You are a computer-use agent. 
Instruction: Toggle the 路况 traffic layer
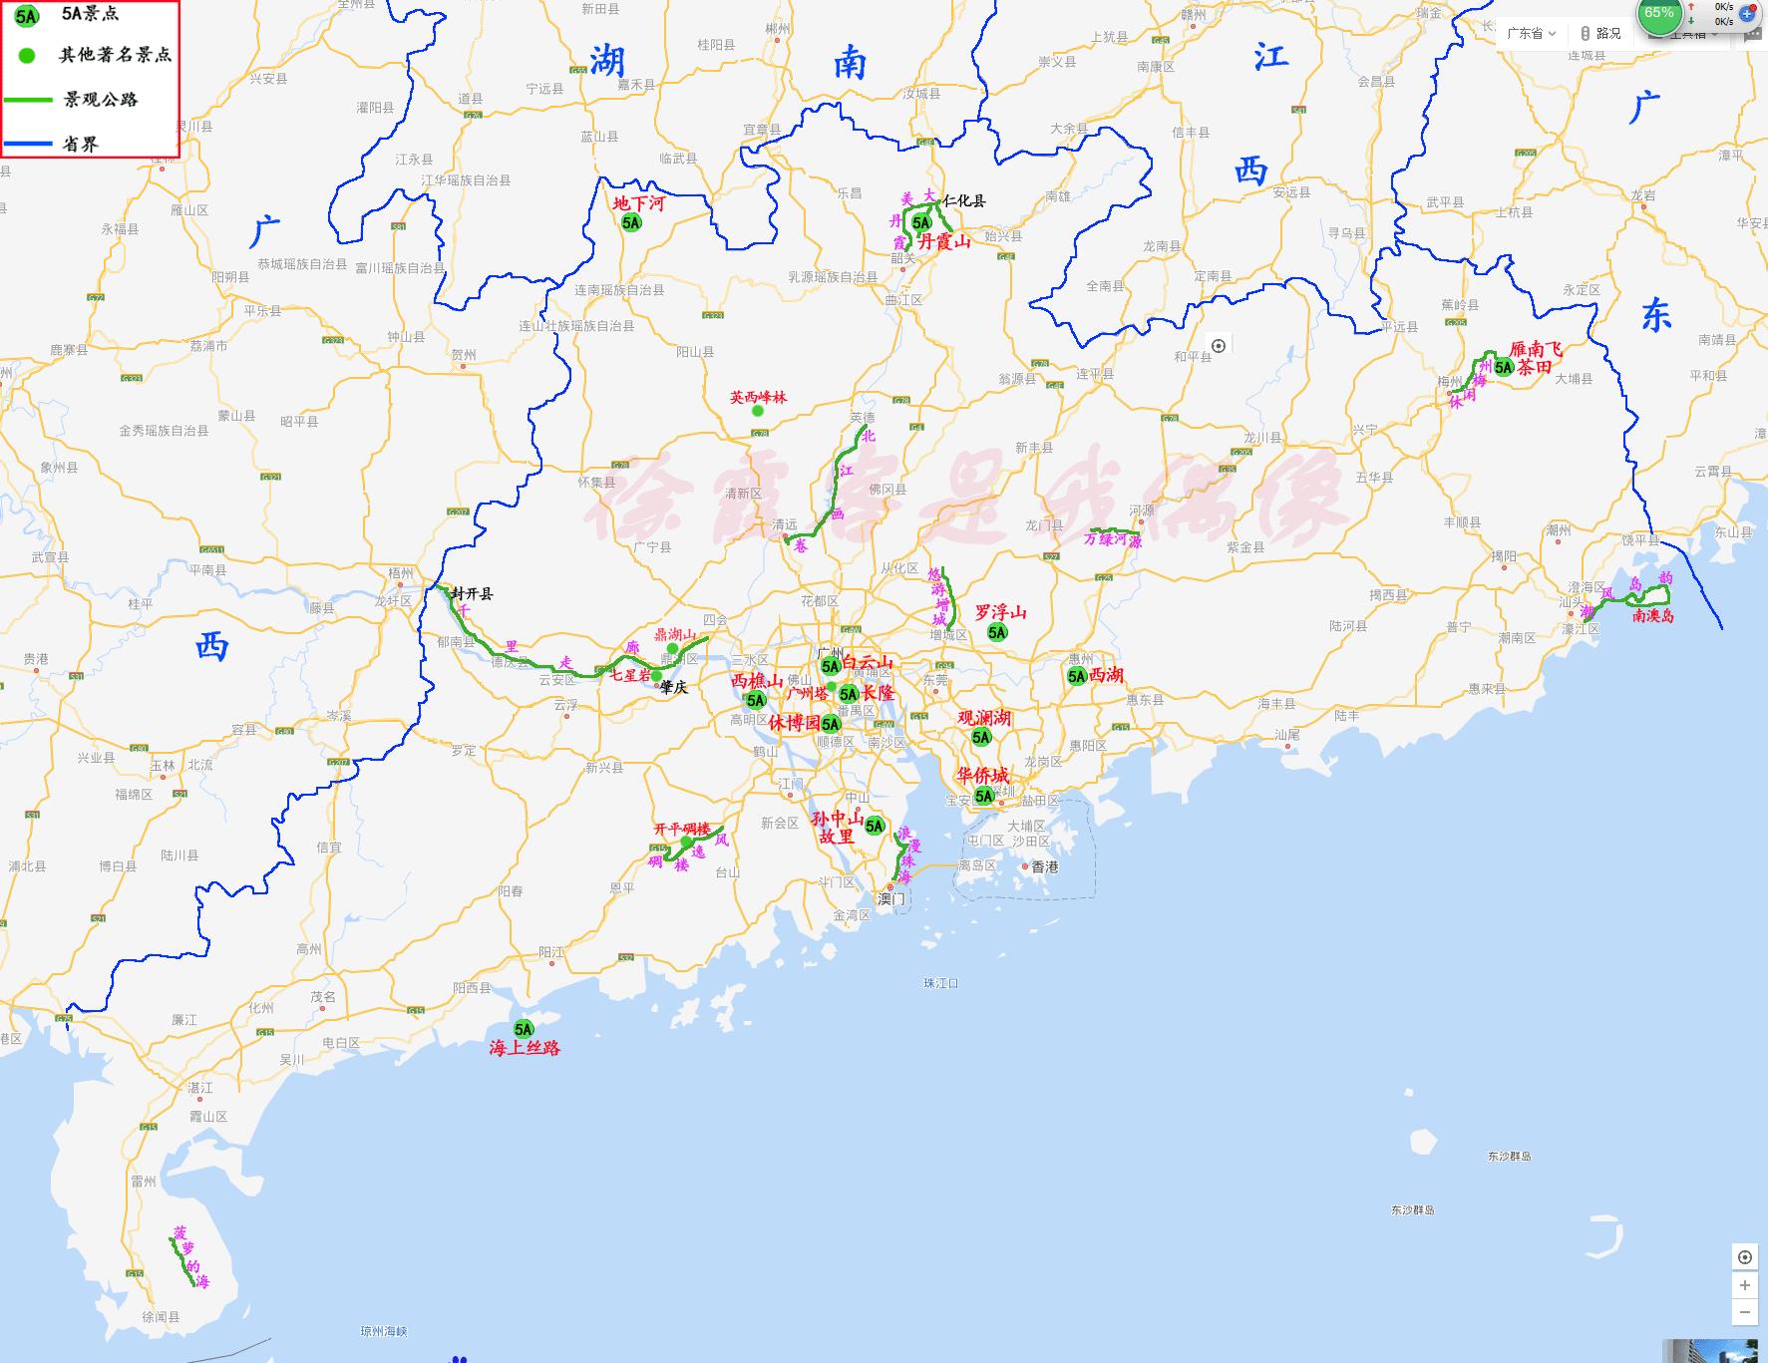(x=1599, y=34)
